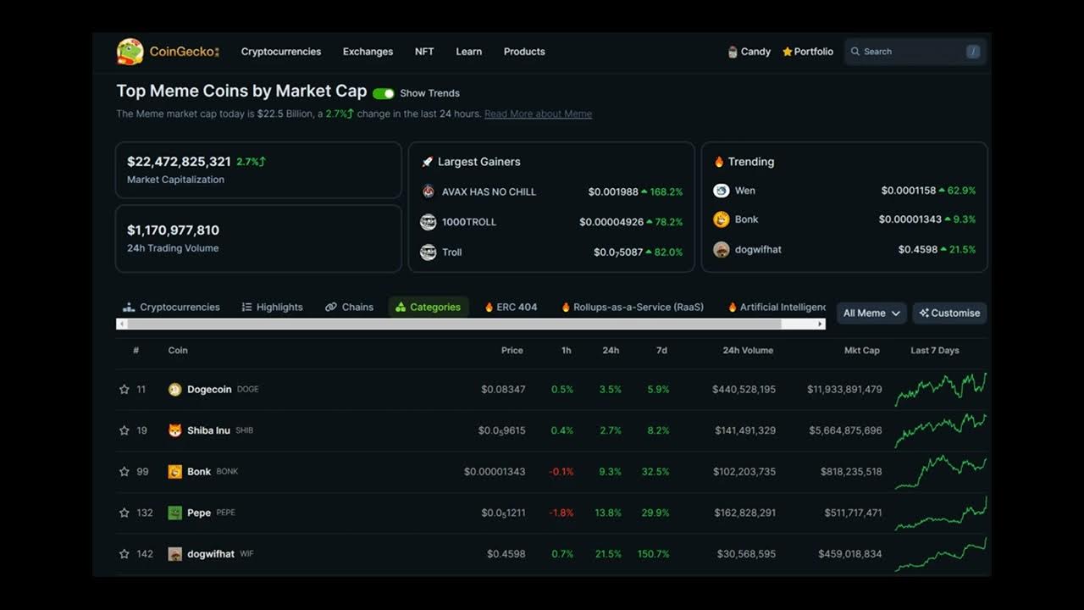Screen dimensions: 1084x610
Task: Click the Shiba Inu logo in the table
Action: 175,430
